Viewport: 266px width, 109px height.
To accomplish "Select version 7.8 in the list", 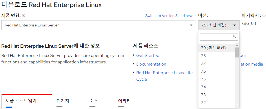I will point(217,56).
